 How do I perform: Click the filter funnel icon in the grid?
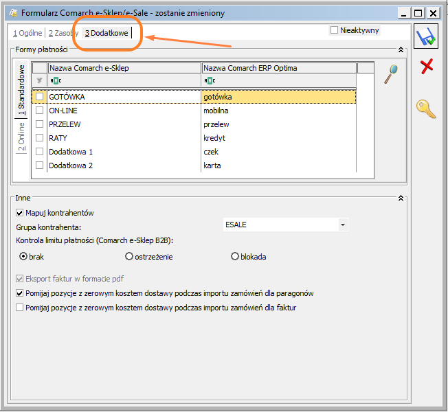click(39, 80)
